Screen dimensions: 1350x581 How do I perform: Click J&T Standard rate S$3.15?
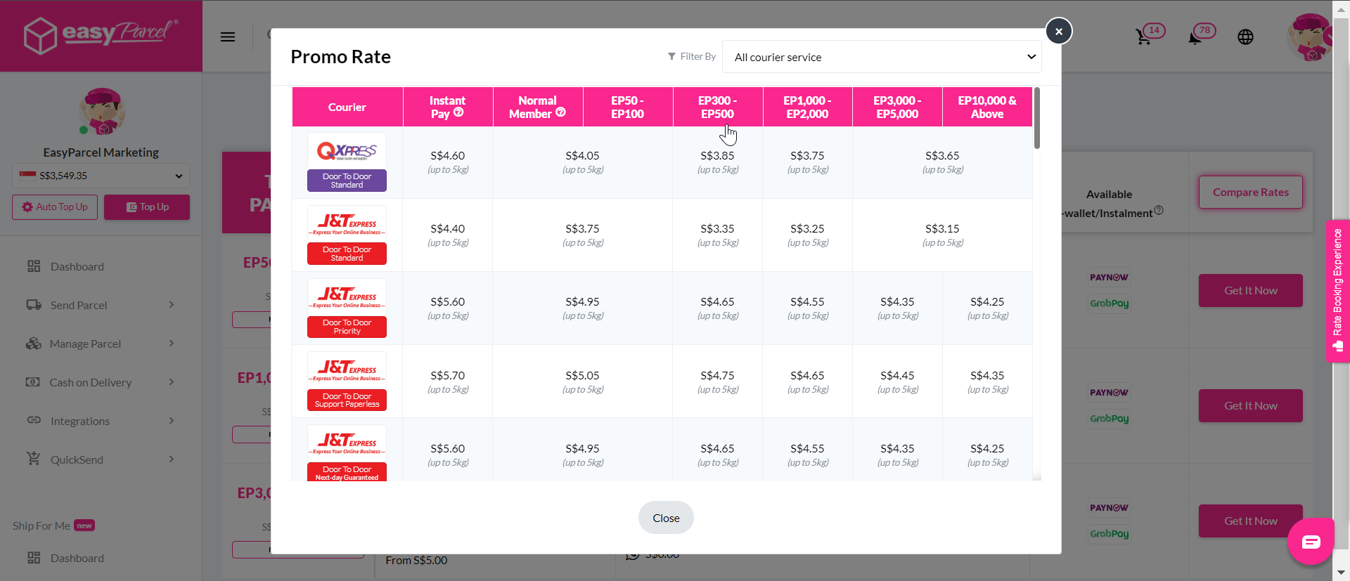click(942, 228)
